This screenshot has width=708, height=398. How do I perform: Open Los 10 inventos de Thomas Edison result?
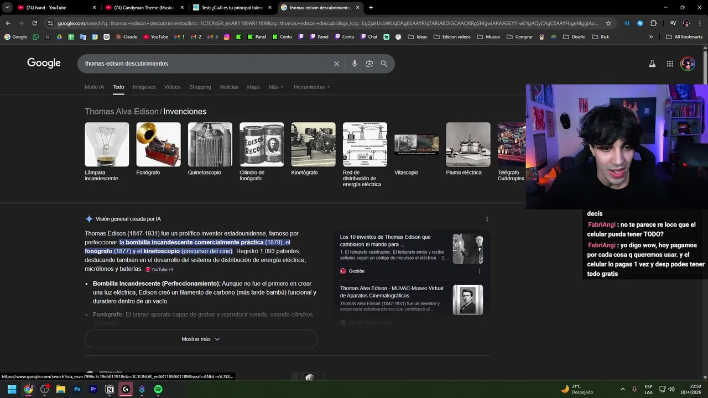pyautogui.click(x=385, y=240)
